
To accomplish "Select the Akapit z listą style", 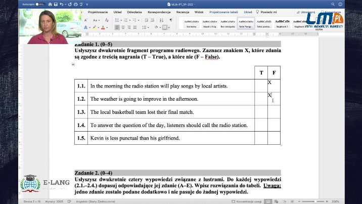I will tap(210, 24).
